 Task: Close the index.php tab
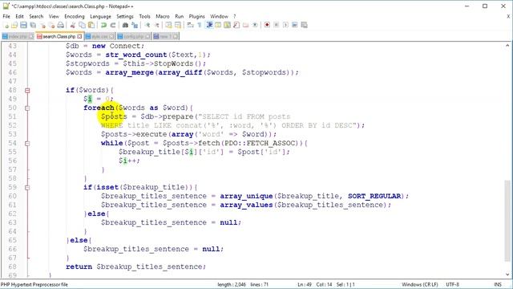[x=31, y=36]
